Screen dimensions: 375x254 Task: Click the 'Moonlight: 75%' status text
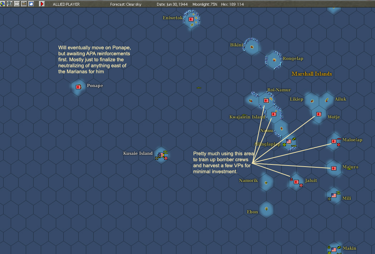[205, 4]
